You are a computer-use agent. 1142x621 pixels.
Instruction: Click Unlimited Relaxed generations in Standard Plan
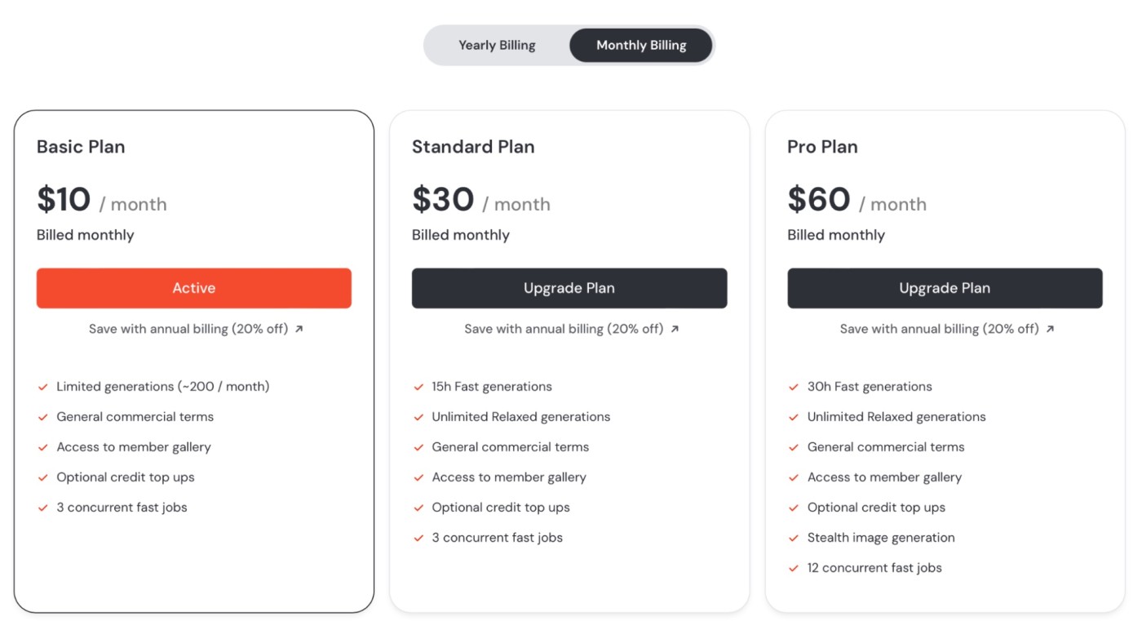[520, 417]
